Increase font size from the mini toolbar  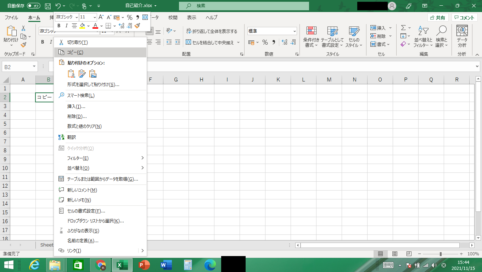pyautogui.click(x=101, y=17)
